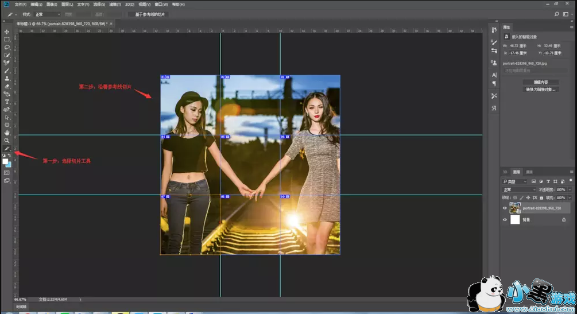Select the Slice tool in toolbox
The image size is (577, 314).
coord(7,149)
